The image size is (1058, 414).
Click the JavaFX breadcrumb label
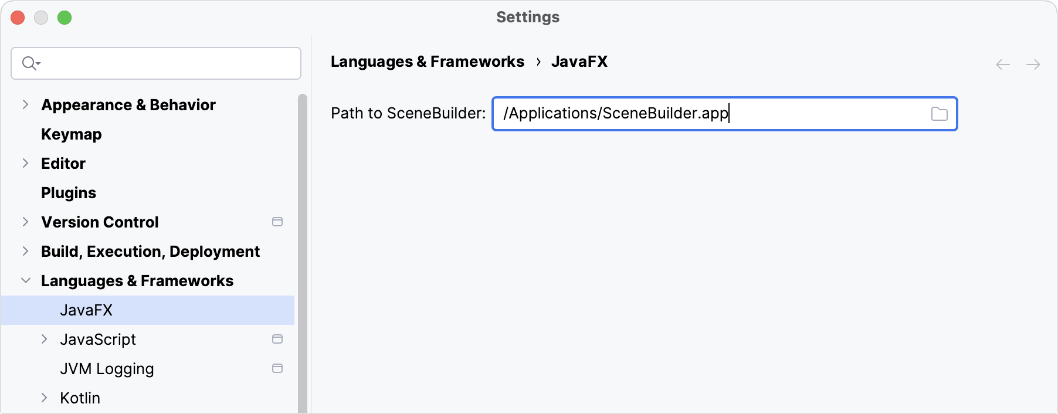pyautogui.click(x=580, y=61)
